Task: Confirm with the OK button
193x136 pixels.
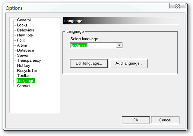Action: click(x=136, y=120)
